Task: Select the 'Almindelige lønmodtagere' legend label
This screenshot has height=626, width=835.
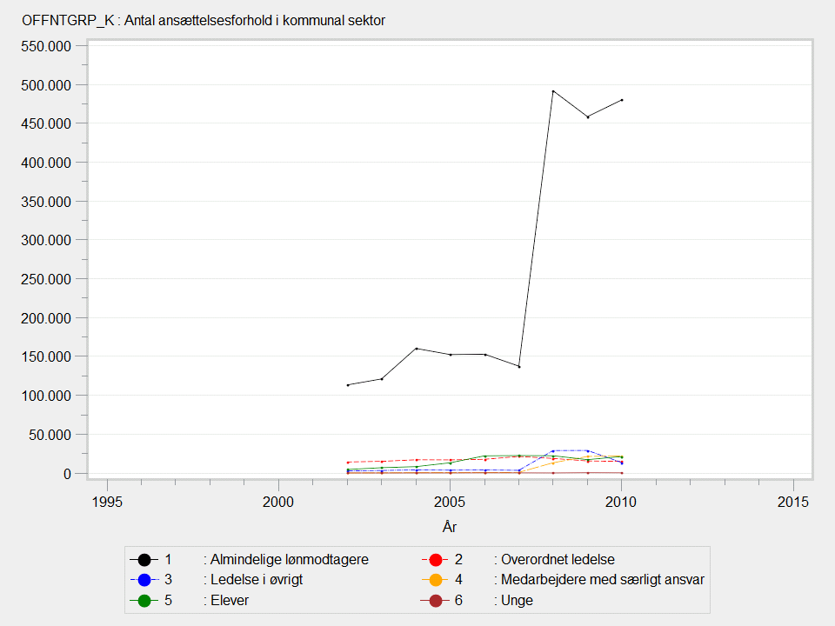Action: pyautogui.click(x=290, y=560)
